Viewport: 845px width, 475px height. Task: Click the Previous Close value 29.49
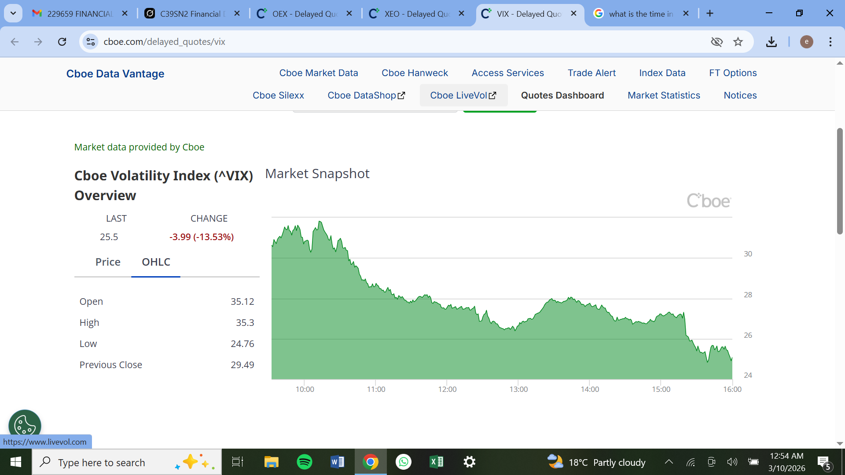(242, 365)
